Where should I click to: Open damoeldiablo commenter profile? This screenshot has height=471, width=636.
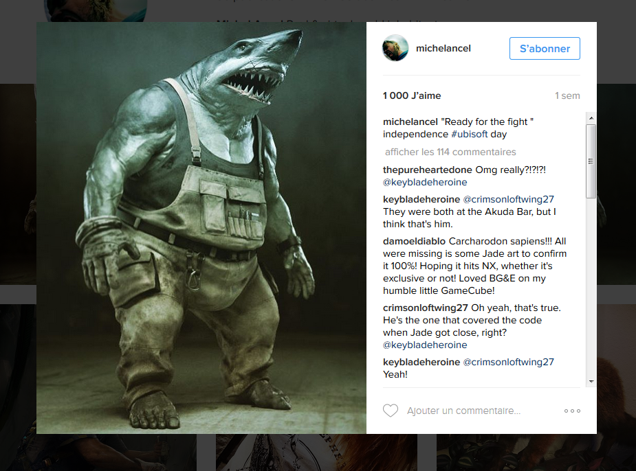tap(414, 241)
